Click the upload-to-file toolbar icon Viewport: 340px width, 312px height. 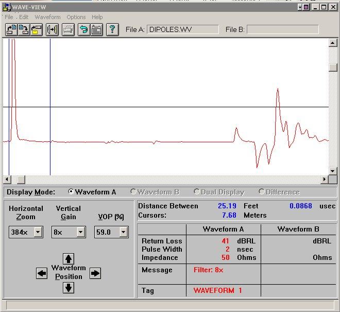tap(11, 29)
